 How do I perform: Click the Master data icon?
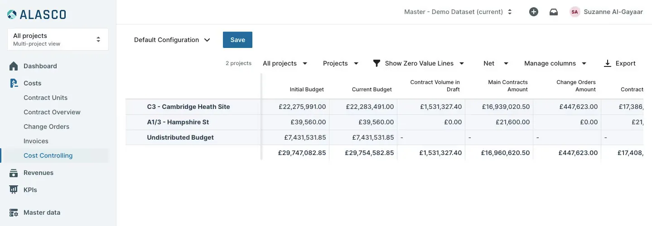pyautogui.click(x=14, y=212)
